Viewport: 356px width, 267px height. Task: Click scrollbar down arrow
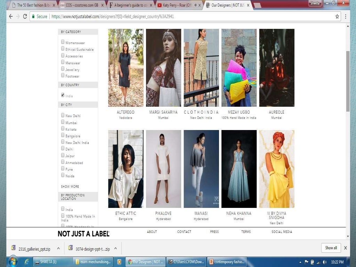(x=348, y=236)
